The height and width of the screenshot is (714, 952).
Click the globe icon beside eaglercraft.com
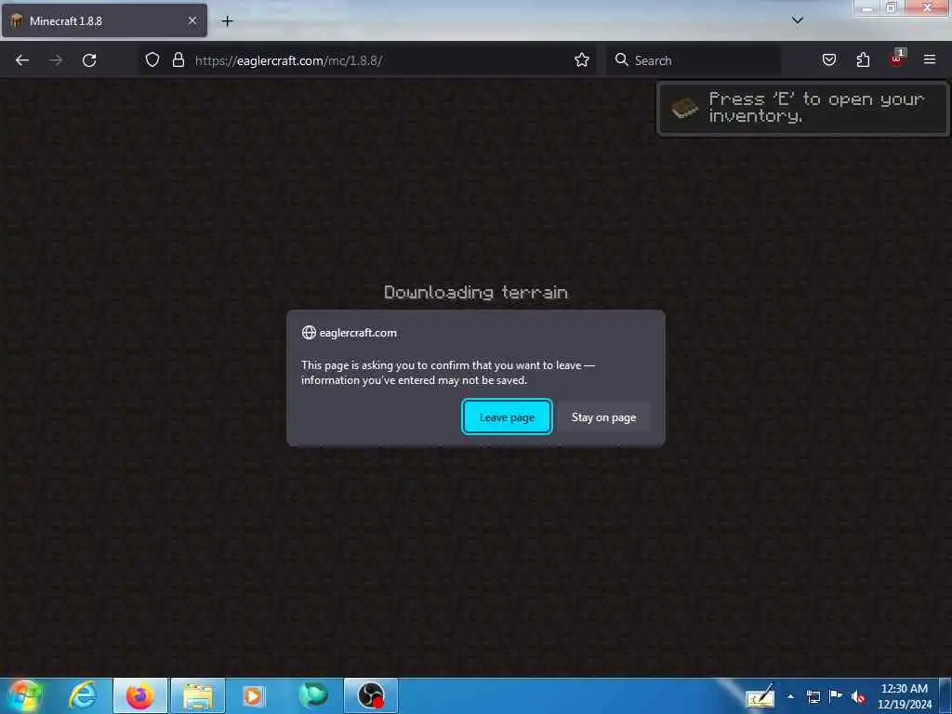tap(309, 332)
